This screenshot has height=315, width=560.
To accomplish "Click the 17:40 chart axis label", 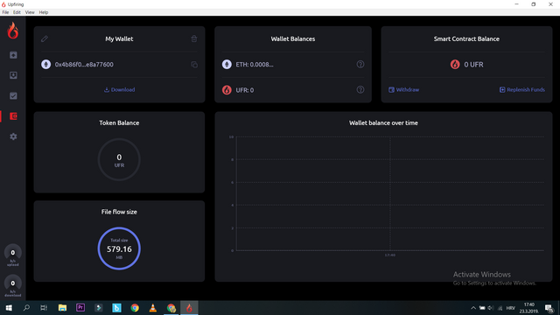I will point(390,255).
